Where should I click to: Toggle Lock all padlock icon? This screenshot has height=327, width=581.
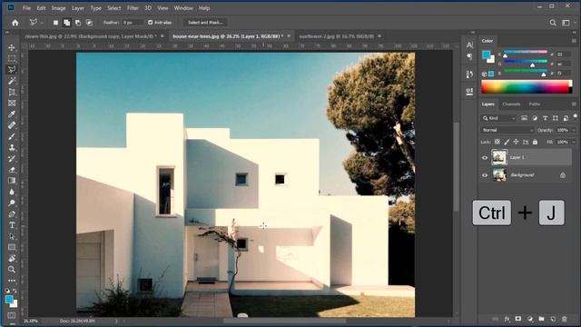point(535,142)
